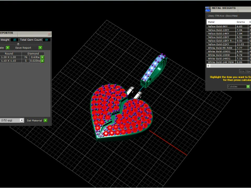Click the green arrow in the 1.10 X 1.10 row
Screen dimensions: 251x188
pyautogui.click(x=42, y=61)
